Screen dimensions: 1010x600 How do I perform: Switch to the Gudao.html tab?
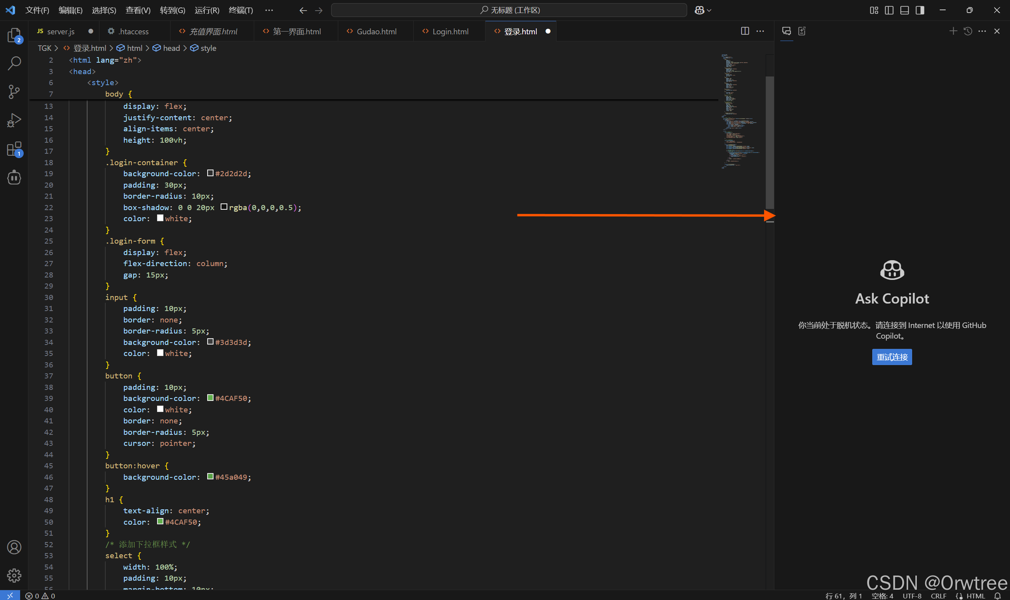click(x=376, y=32)
